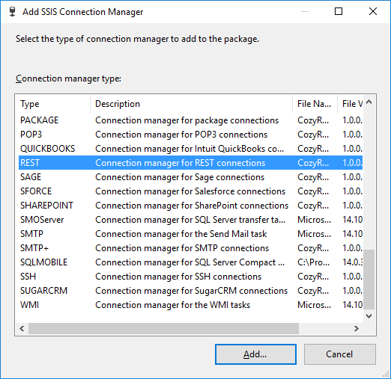Select the vertical scrollbar thumb
This screenshot has width=391, height=379.
click(369, 279)
